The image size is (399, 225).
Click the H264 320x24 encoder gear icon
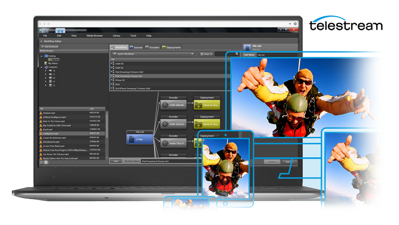coord(165,124)
